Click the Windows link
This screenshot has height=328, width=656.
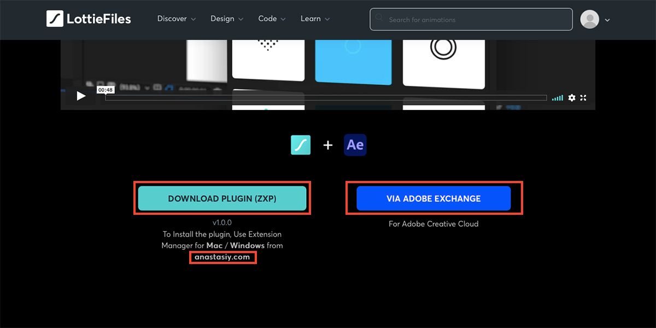247,245
